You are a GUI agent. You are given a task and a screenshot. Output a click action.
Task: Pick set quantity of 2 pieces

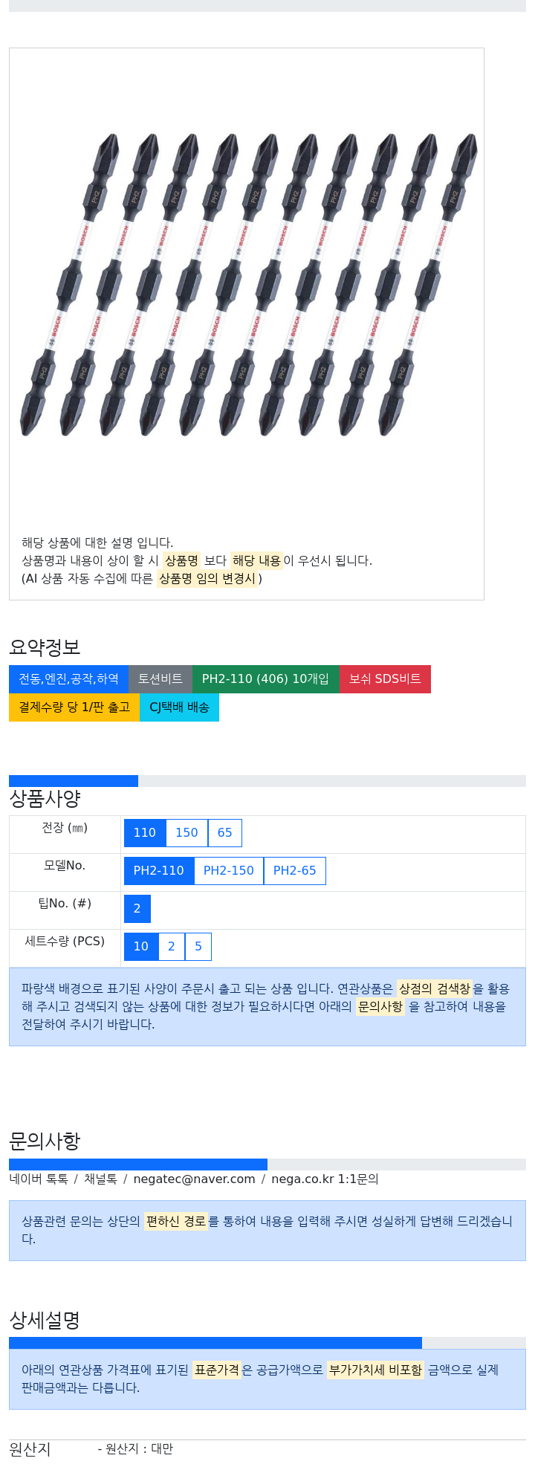[x=172, y=947]
